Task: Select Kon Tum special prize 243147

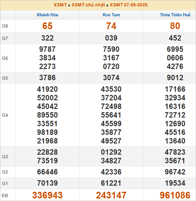Action: [x=111, y=195]
